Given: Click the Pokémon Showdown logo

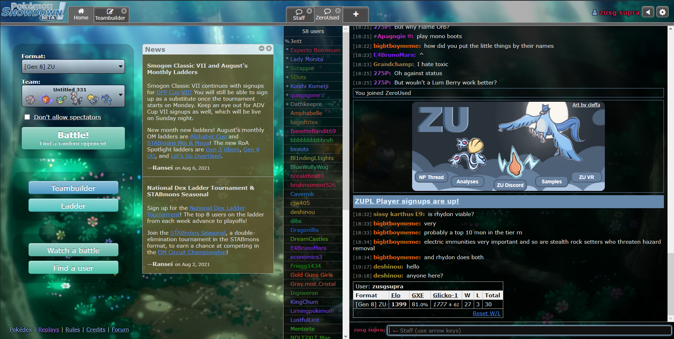Looking at the screenshot, I should 34,11.
